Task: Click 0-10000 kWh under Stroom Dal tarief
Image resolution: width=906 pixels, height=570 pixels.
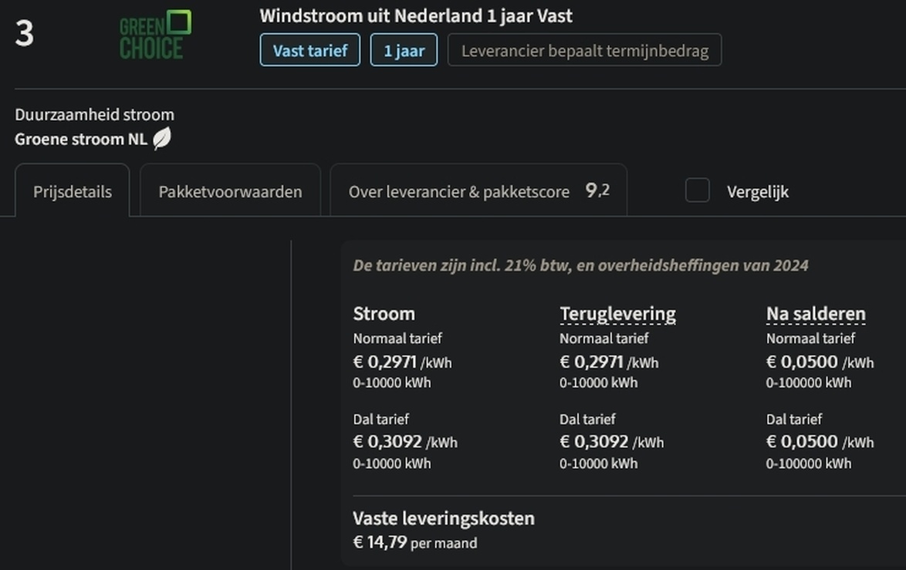Action: (392, 463)
